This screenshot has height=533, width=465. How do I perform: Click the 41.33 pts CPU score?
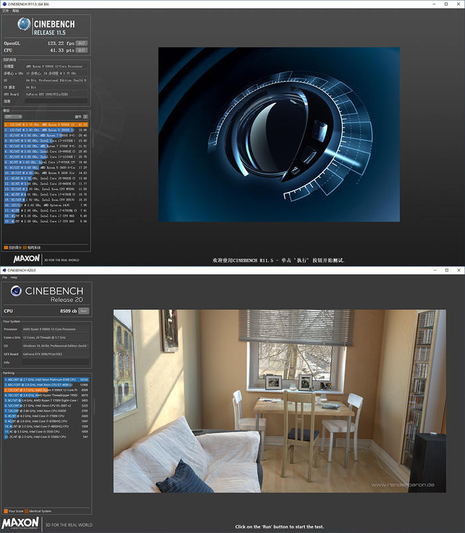pyautogui.click(x=62, y=50)
